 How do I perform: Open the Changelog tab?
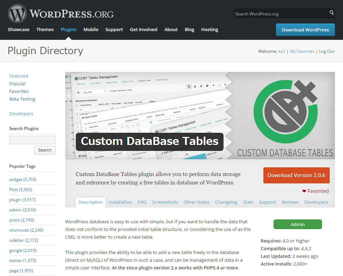tap(226, 202)
